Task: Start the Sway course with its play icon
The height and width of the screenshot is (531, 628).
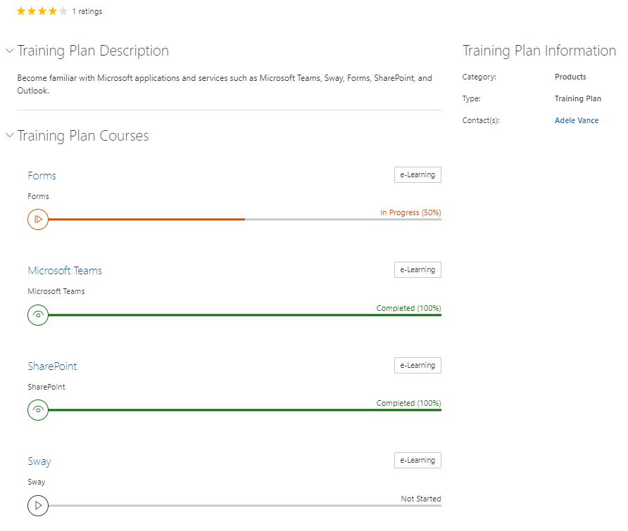Action: pyautogui.click(x=38, y=505)
